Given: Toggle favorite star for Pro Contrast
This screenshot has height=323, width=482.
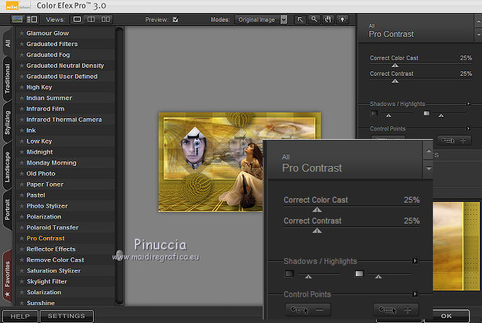Looking at the screenshot, I should click(22, 239).
